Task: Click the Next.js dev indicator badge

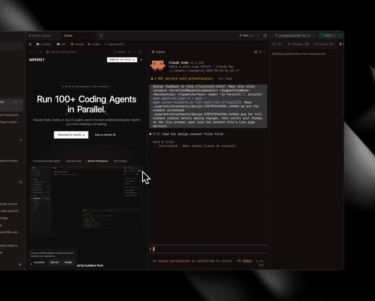Action: [x=31, y=264]
